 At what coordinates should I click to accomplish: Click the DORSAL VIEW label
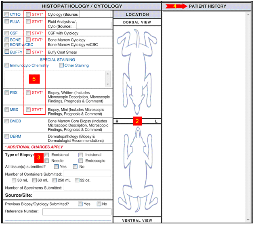[x=137, y=22]
